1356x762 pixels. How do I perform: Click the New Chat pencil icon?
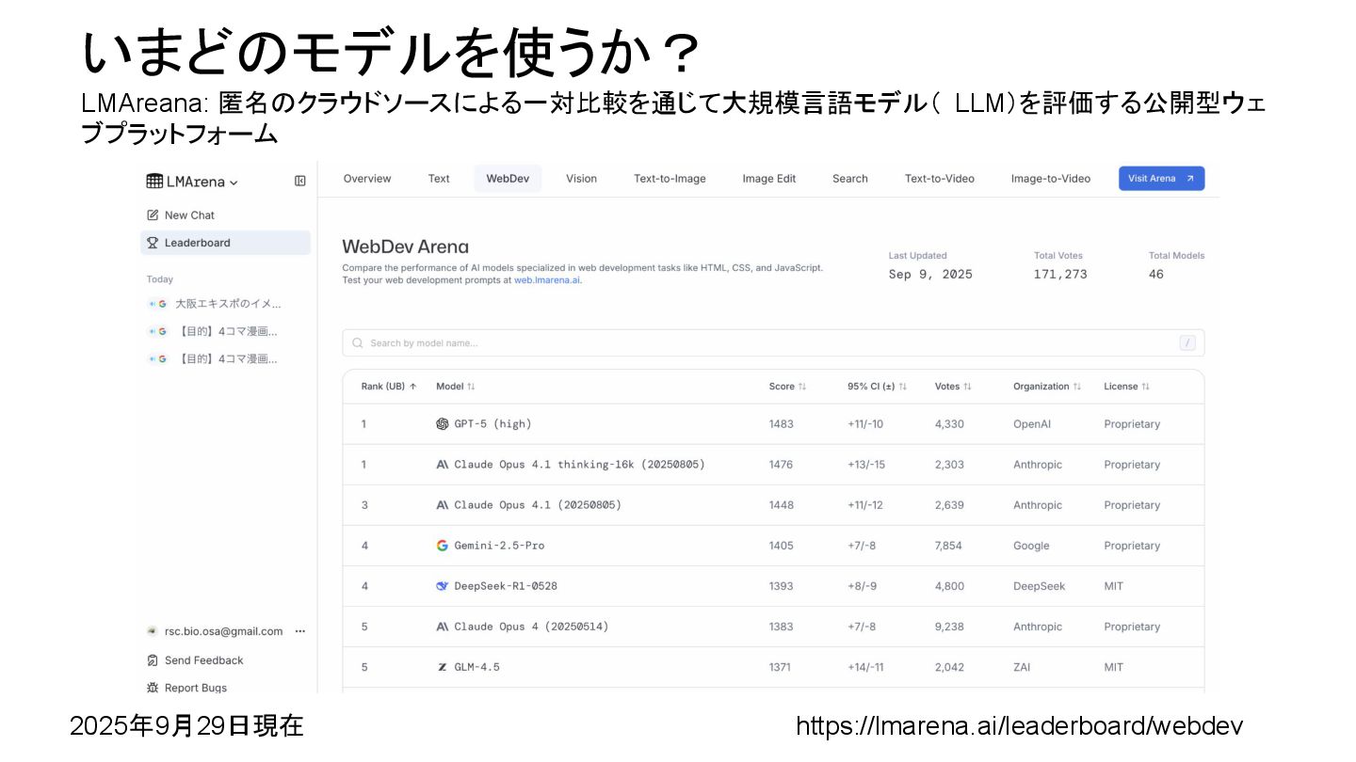pos(153,215)
